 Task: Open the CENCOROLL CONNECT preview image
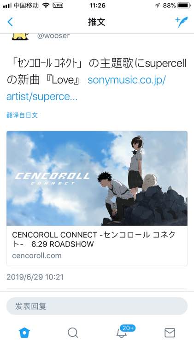[97, 178]
